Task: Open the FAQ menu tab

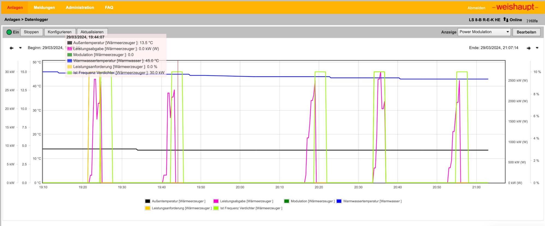Action: coord(109,7)
